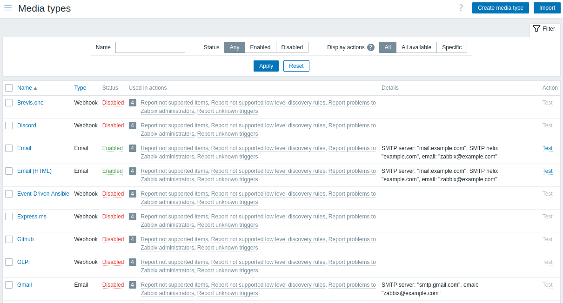The height and width of the screenshot is (303, 563).
Task: Click Gmail row smtp.gmail.com details text
Action: coord(430,289)
